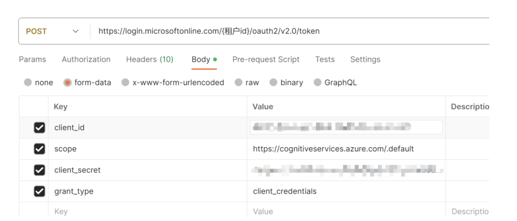The width and height of the screenshot is (517, 221).
Task: Choose x-www-form-urlencoded body type
Action: tap(125, 83)
